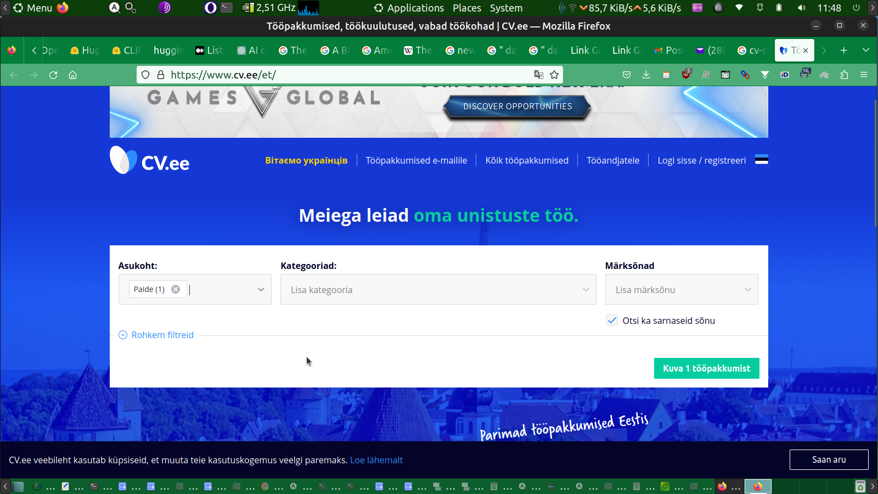The image size is (878, 494).
Task: Toggle 'Otsi ka sarnaseid sõnu' checkbox
Action: click(x=612, y=321)
